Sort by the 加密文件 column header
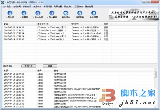160x110 pixels. pyautogui.click(x=87, y=24)
